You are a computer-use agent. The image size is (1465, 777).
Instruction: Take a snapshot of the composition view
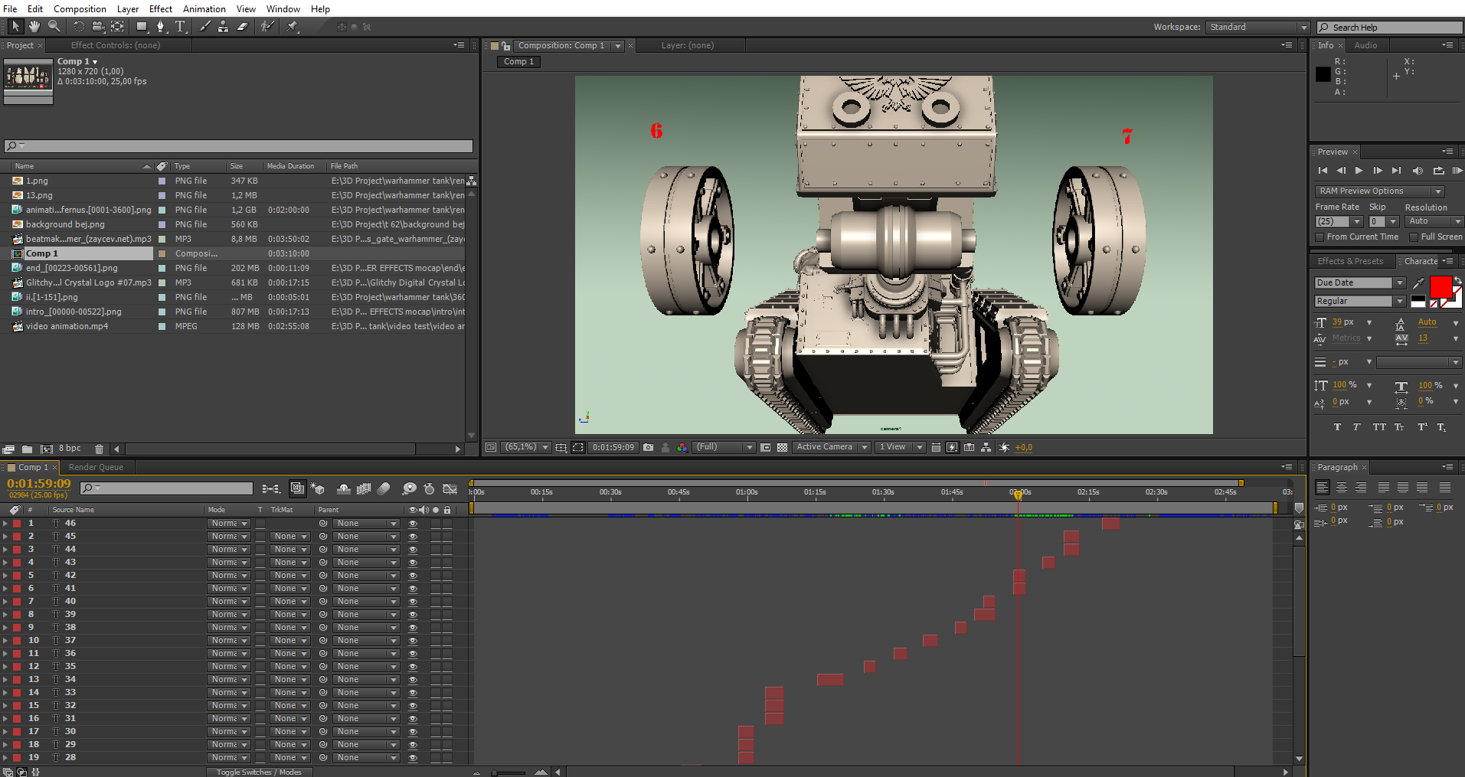pyautogui.click(x=649, y=447)
